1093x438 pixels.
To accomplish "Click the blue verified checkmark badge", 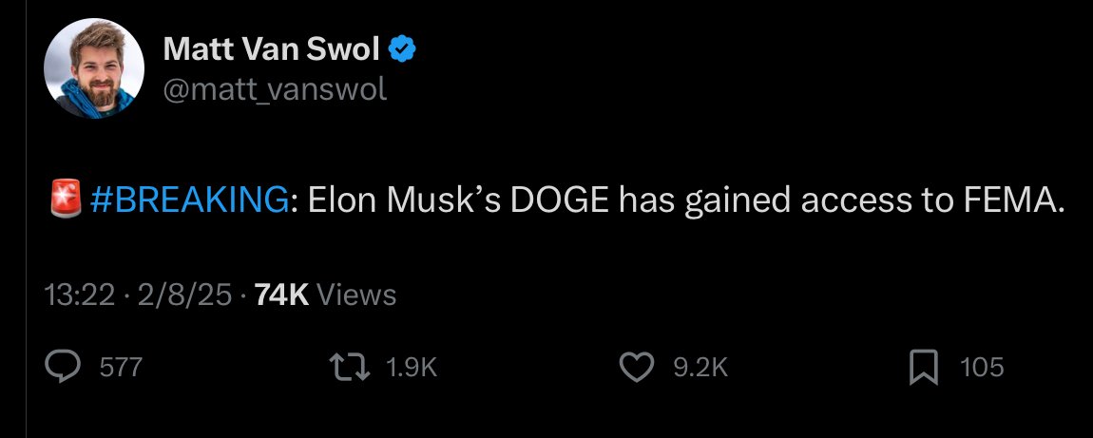I will tap(401, 49).
